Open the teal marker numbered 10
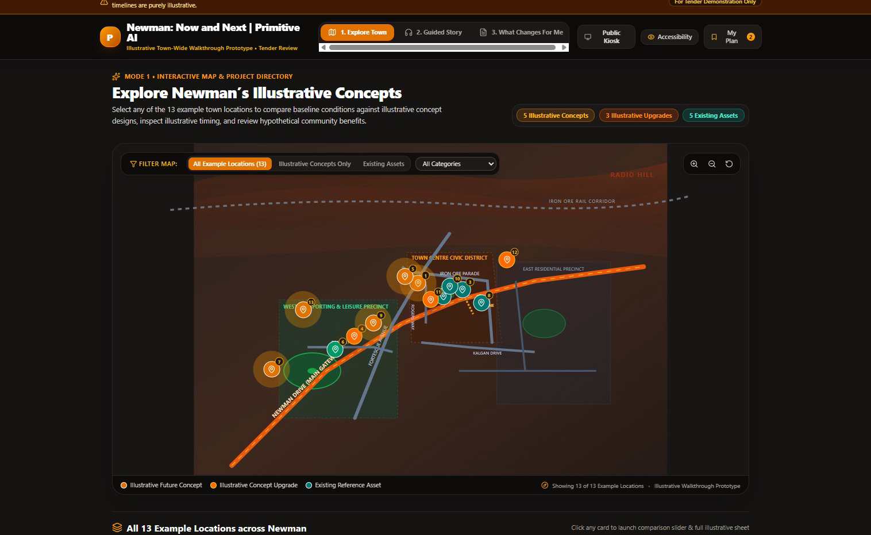This screenshot has height=535, width=871. point(450,286)
